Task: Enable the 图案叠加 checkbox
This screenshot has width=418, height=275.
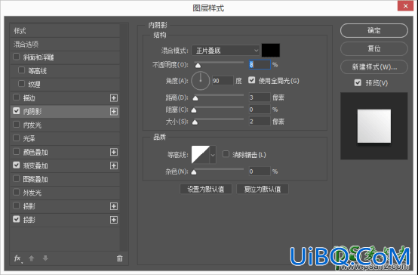Action: (17, 178)
